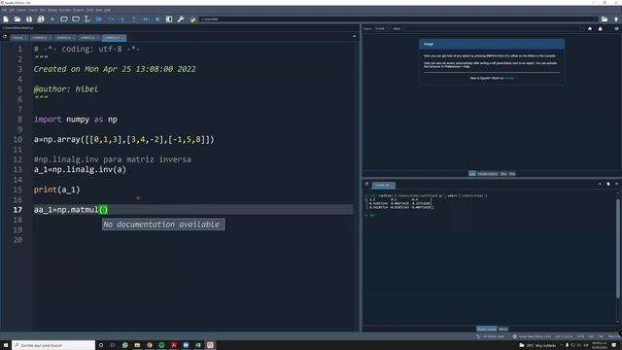The height and width of the screenshot is (350, 622).
Task: Switch to the Variable Explorer tab
Action: click(488, 174)
